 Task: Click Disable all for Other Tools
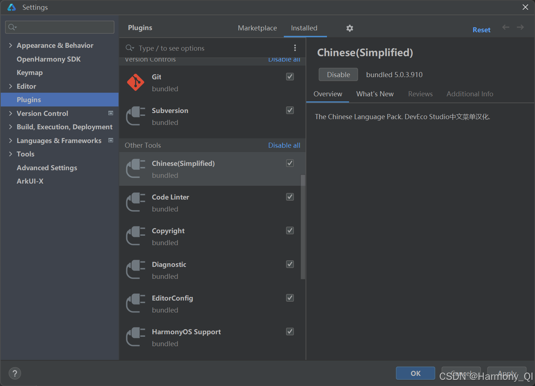(284, 145)
